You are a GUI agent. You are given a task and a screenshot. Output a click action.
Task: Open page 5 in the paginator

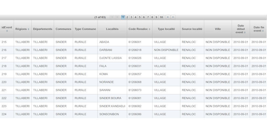(140, 17)
